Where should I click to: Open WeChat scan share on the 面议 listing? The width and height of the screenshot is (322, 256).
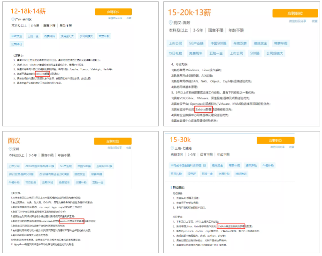click(115, 148)
